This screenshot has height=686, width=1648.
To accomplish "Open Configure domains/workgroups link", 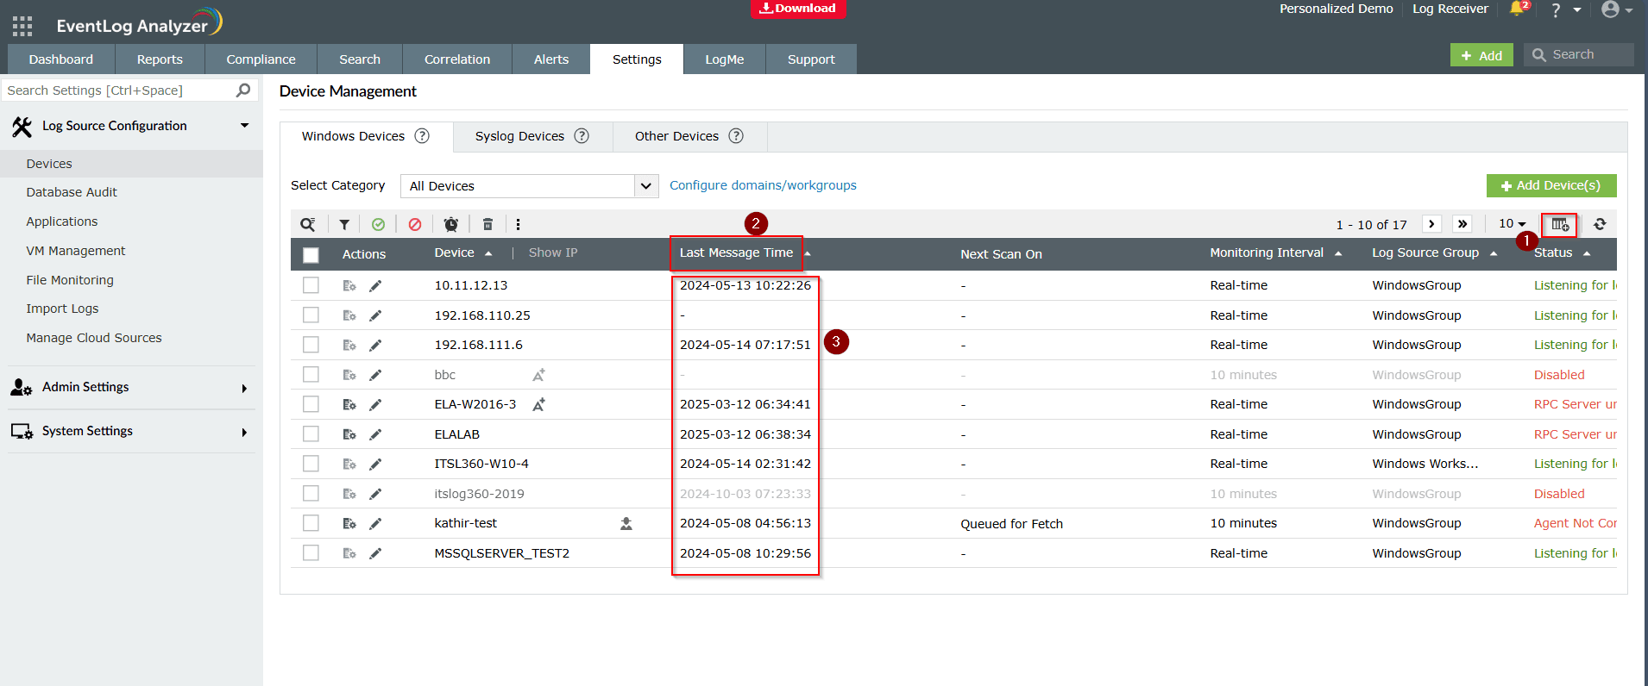I will [x=763, y=185].
